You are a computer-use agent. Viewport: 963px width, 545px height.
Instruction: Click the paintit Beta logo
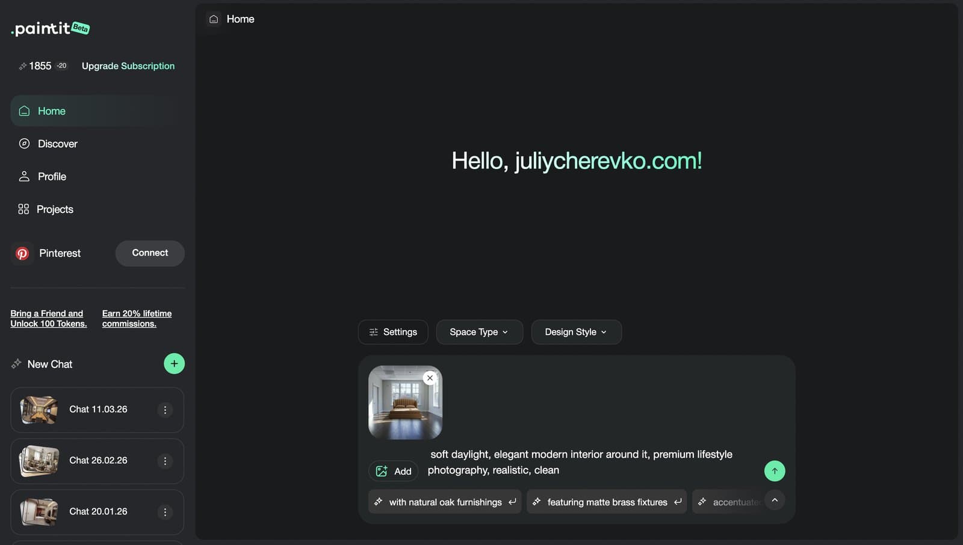(50, 28)
